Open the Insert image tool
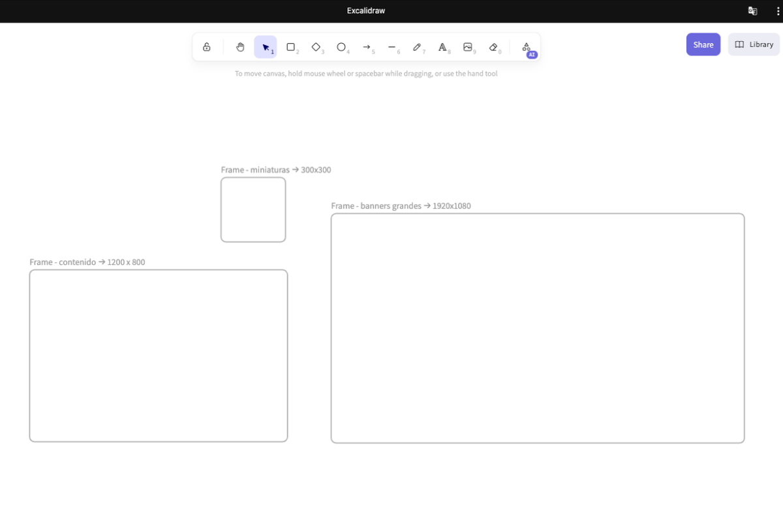The image size is (783, 522). point(468,47)
